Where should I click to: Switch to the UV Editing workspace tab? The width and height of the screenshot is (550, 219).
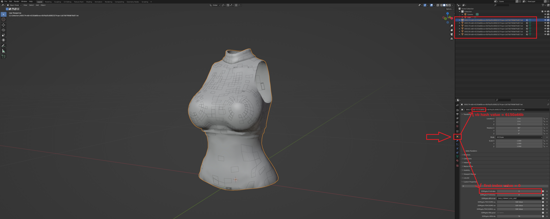tap(67, 2)
